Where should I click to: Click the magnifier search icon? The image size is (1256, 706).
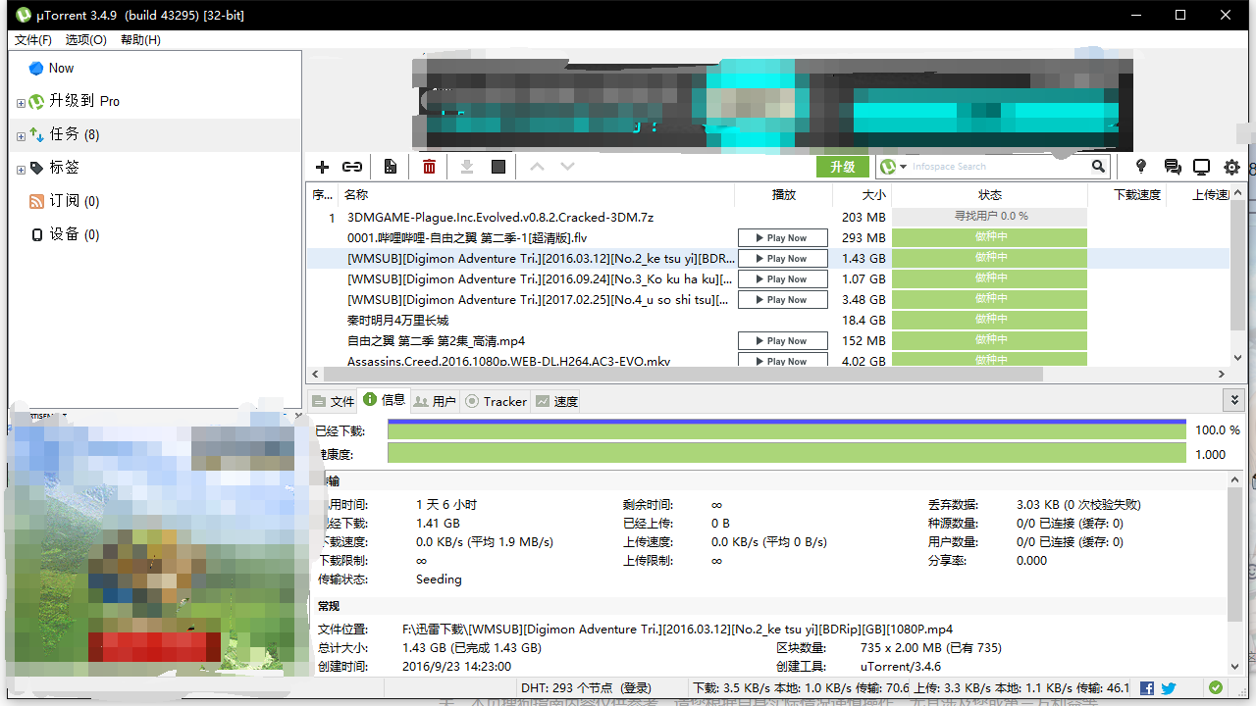[x=1099, y=167]
